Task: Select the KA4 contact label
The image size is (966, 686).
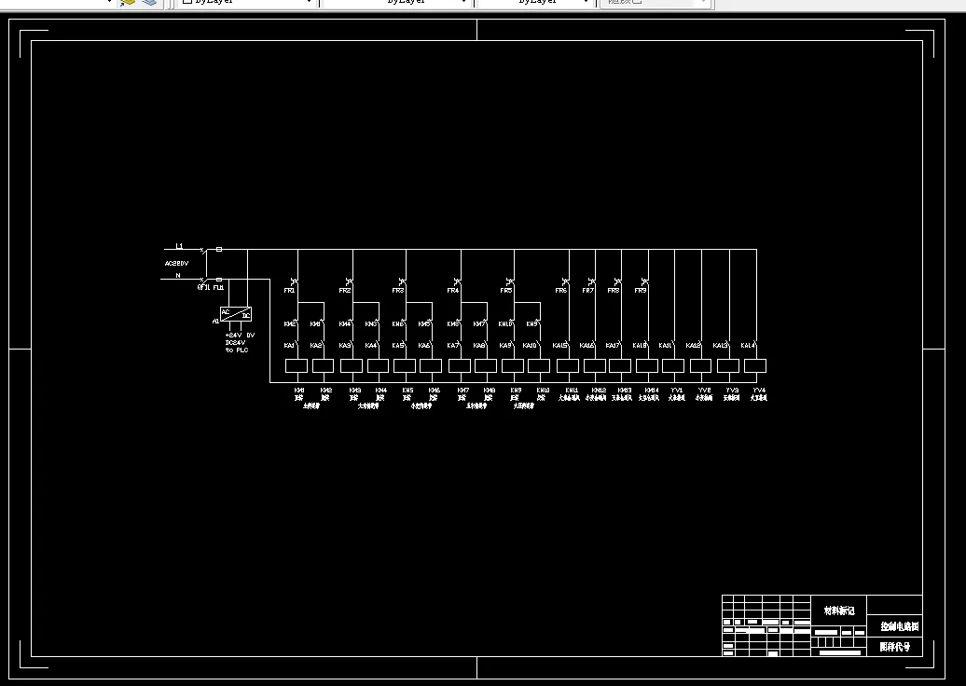Action: pyautogui.click(x=371, y=346)
